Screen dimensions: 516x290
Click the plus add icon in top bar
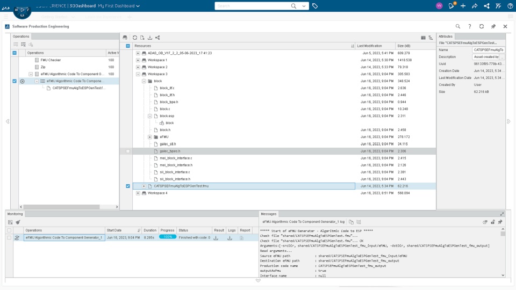pos(463,6)
